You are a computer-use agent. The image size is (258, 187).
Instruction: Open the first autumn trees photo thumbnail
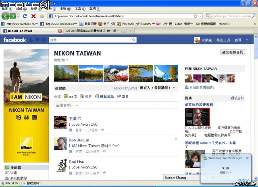(66, 73)
